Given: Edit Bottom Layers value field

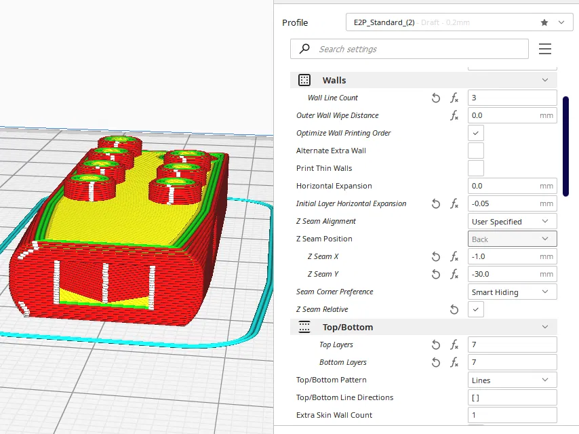Looking at the screenshot, I should pyautogui.click(x=512, y=362).
